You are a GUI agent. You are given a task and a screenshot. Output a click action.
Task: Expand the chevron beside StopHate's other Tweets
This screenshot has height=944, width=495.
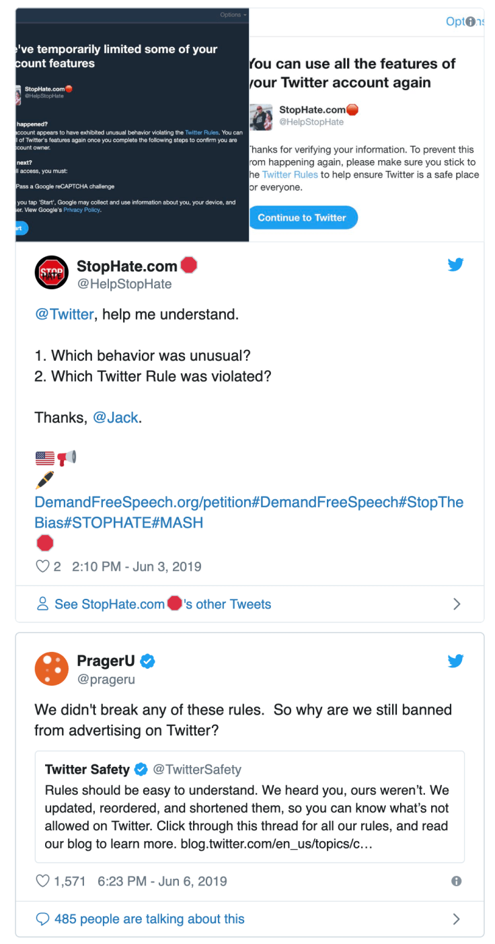[457, 604]
